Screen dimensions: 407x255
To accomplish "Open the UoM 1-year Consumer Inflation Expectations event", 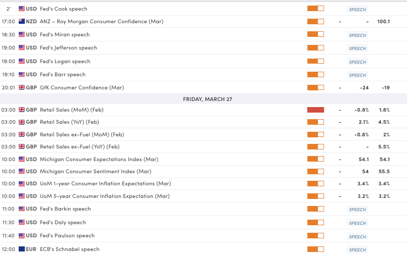I will pyautogui.click(x=105, y=184).
